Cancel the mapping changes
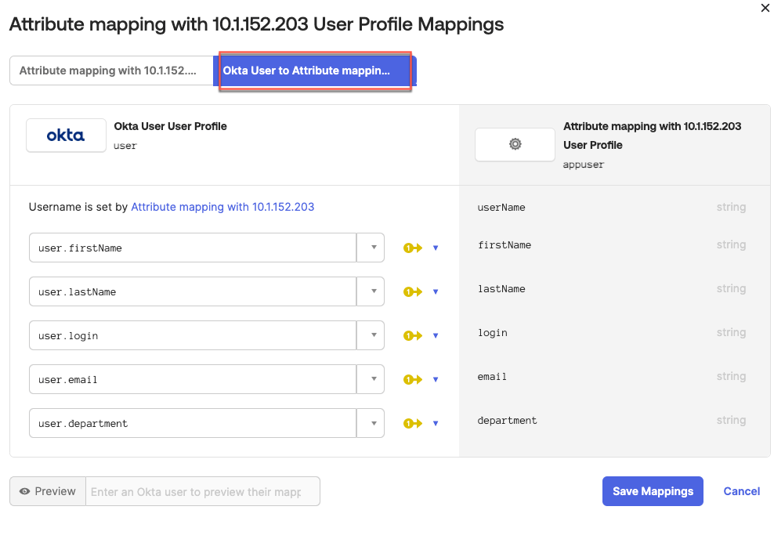 click(741, 491)
